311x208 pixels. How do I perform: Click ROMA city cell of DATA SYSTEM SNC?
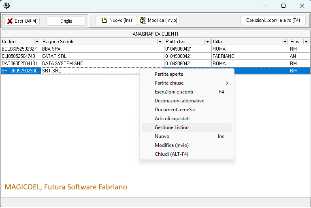250,64
